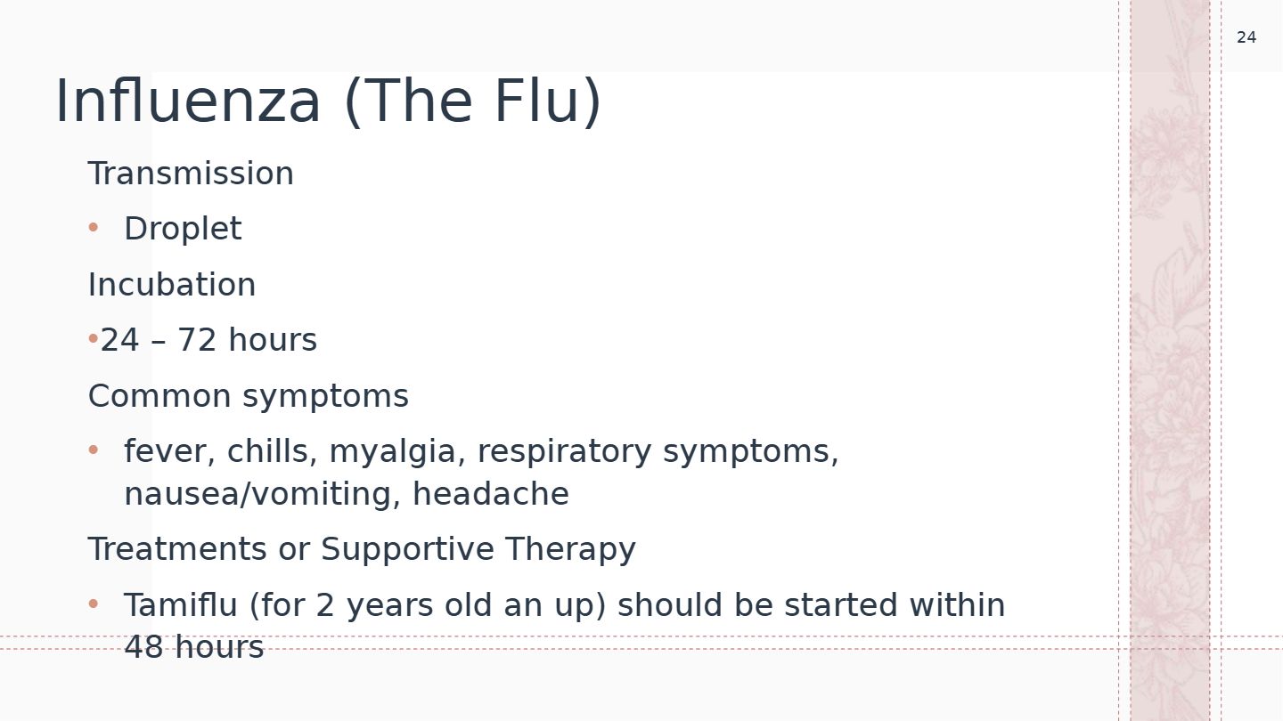
Task: Click the Incubation heading
Action: [172, 285]
